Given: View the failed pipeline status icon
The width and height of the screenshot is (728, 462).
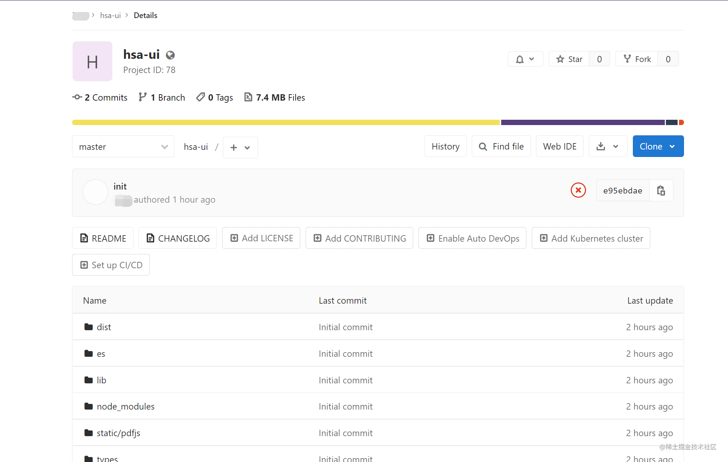Looking at the screenshot, I should [578, 190].
